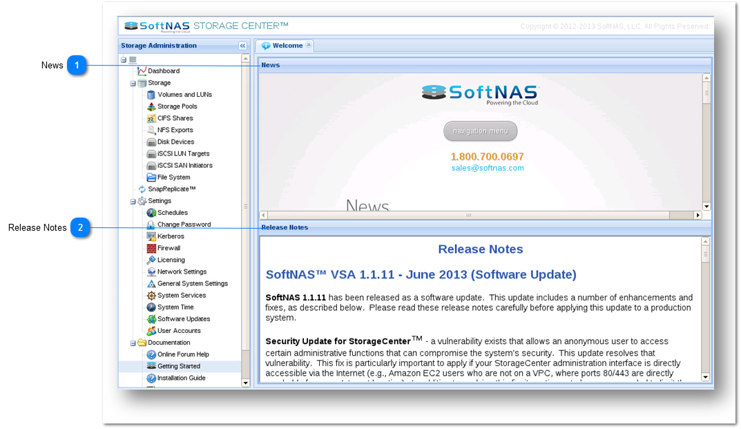
Task: Collapse the Storage Administration side panel
Action: 242,46
